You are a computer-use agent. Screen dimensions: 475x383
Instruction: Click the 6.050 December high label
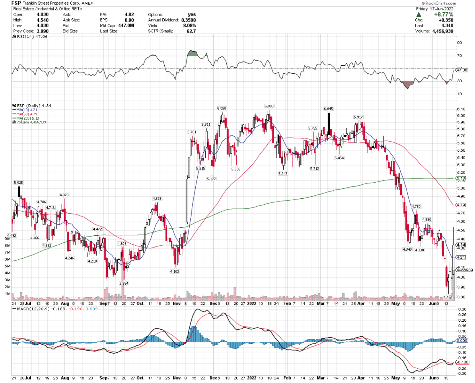pyautogui.click(x=221, y=108)
